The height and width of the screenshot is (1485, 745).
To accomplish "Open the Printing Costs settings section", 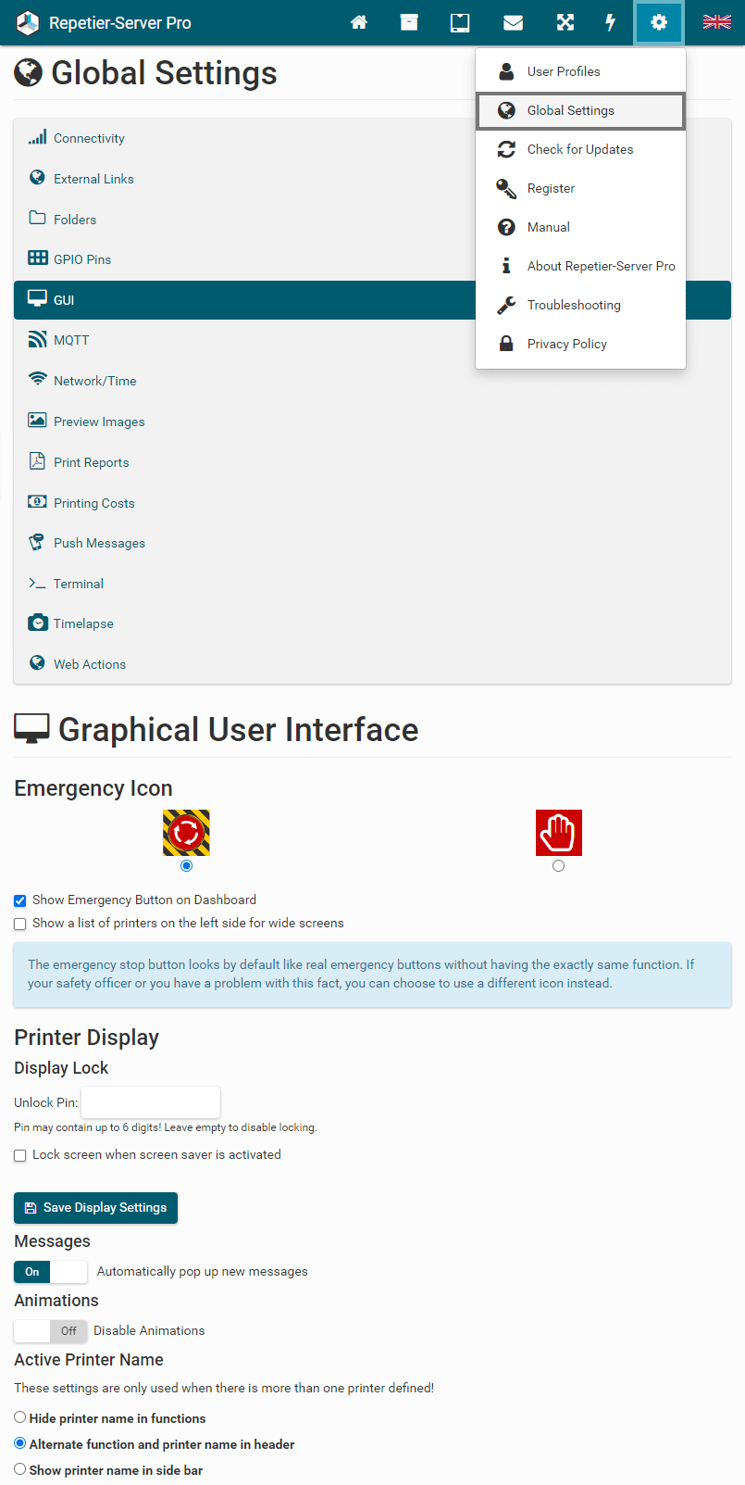I will pyautogui.click(x=93, y=503).
